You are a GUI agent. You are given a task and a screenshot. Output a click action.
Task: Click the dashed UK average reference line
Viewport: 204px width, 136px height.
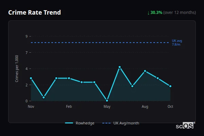(100, 42)
